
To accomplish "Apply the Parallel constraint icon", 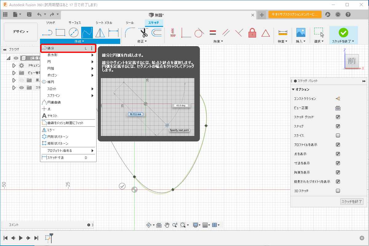I will [x=226, y=32].
